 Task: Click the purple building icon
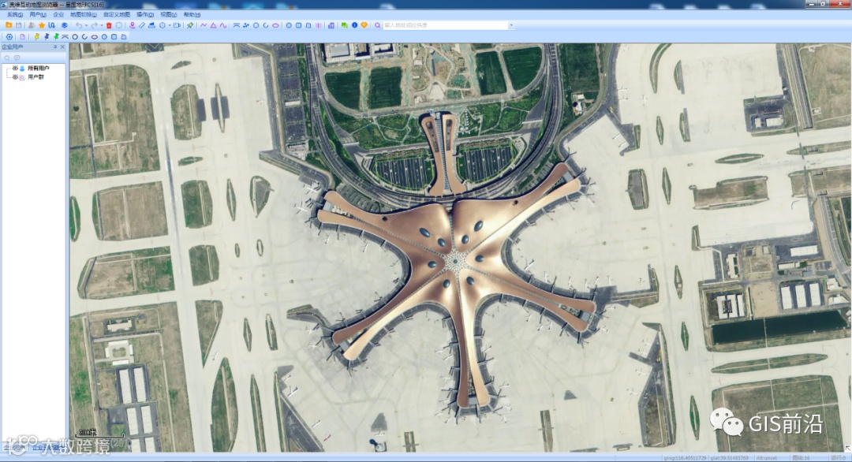pos(331,25)
